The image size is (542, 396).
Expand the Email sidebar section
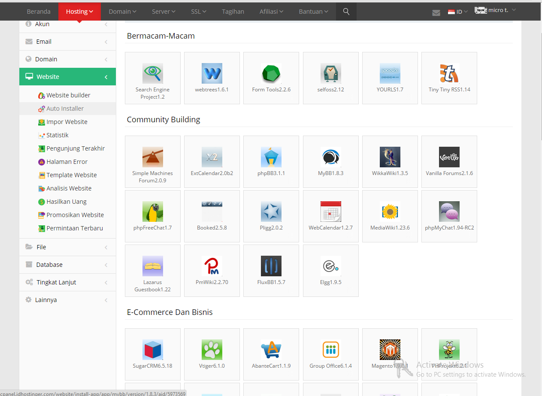coord(67,42)
